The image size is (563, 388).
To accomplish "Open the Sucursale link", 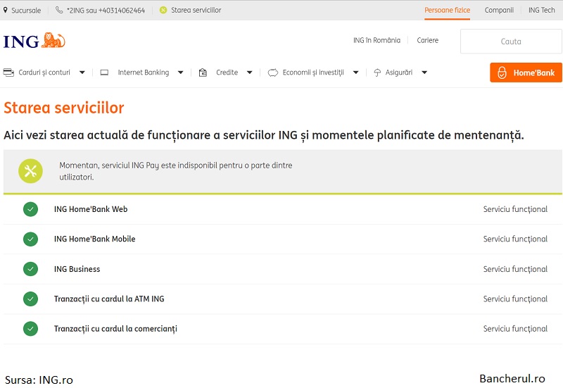I will click(x=26, y=11).
